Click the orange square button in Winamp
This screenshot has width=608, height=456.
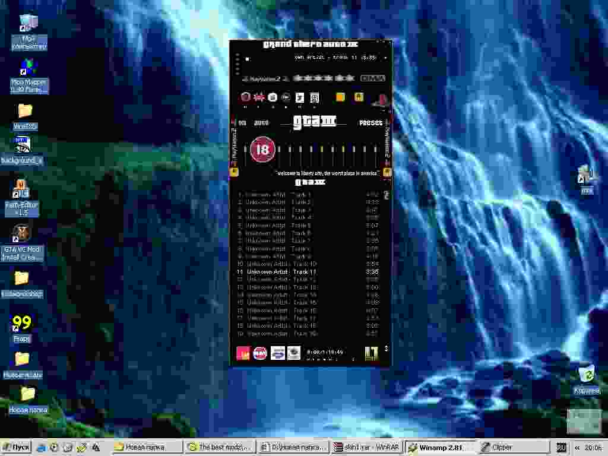(x=340, y=97)
